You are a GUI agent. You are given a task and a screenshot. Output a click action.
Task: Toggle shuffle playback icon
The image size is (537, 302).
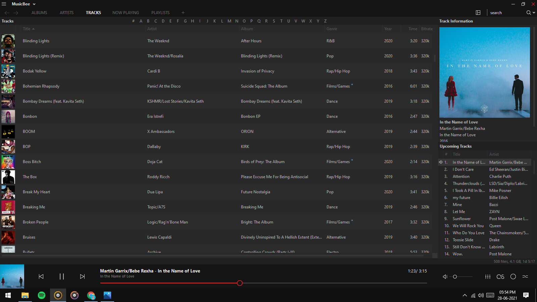point(525,276)
